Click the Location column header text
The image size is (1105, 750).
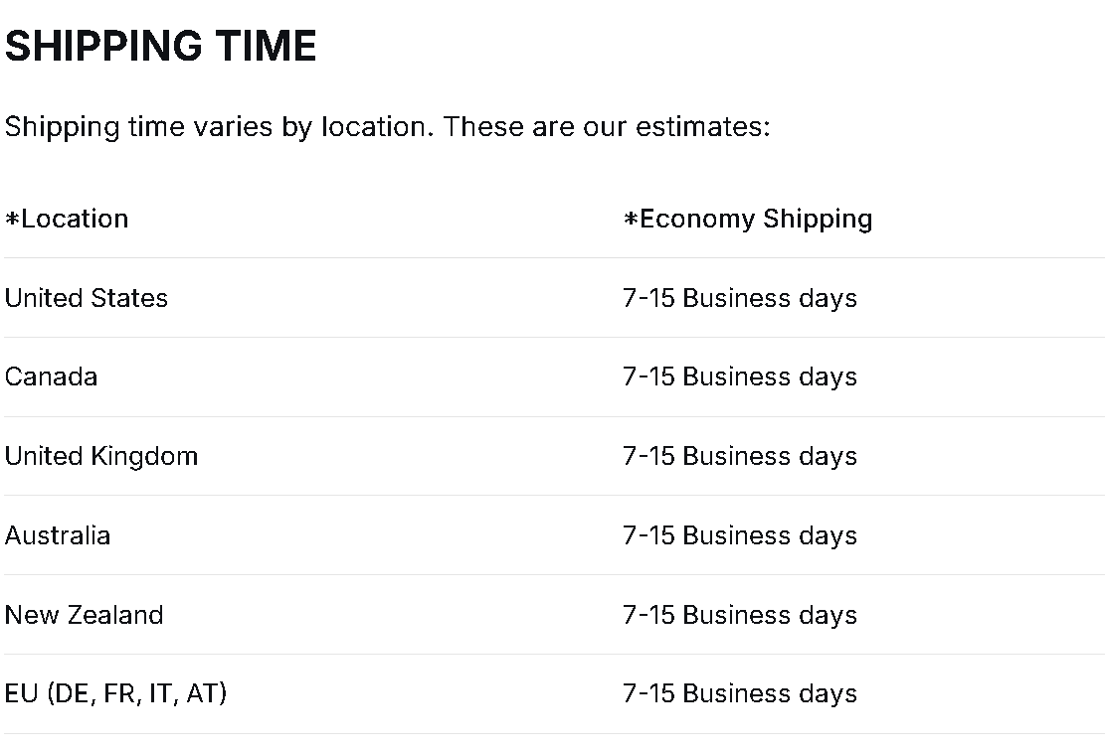75,219
